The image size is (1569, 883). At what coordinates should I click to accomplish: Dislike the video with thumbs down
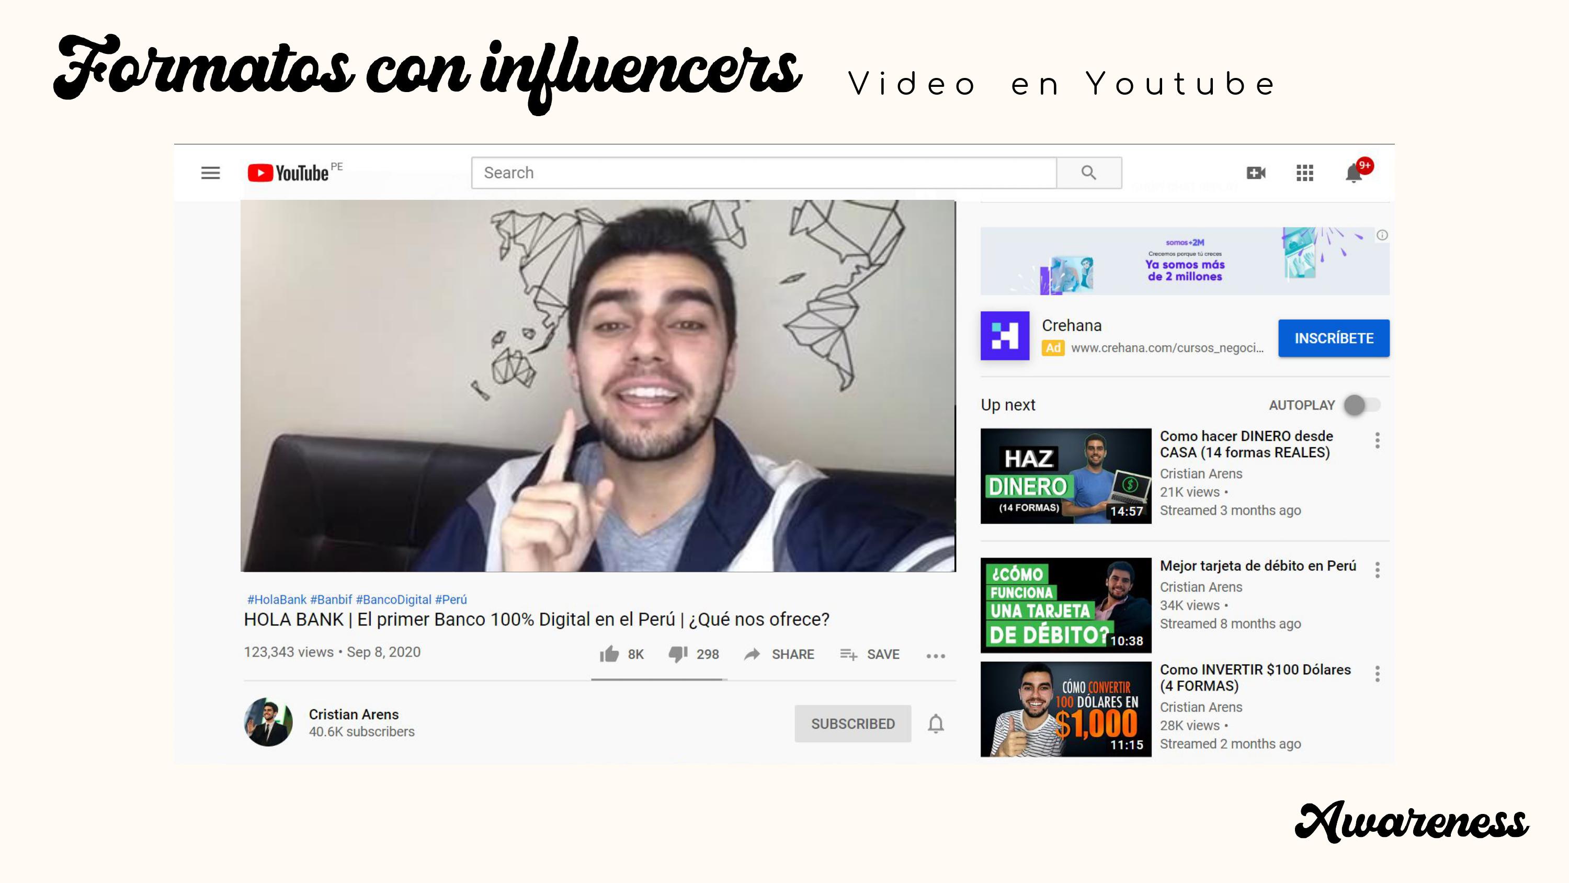point(678,654)
